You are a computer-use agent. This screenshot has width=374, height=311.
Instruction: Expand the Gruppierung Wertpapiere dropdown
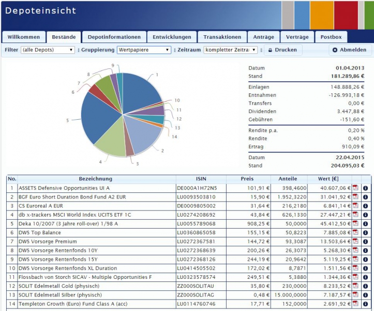point(143,50)
